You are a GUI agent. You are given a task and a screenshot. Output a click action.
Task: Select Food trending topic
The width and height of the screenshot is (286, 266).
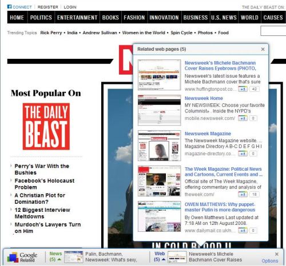point(223,33)
